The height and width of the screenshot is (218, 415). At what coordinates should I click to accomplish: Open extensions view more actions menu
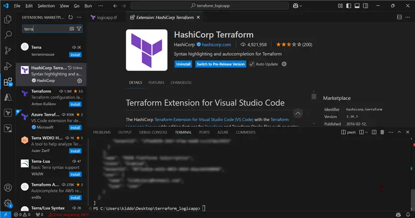point(79,17)
